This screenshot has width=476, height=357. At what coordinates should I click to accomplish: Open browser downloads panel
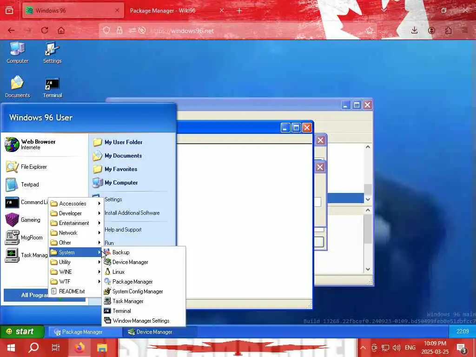[x=414, y=30]
